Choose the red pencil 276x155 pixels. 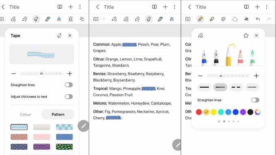pyautogui.click(x=240, y=58)
